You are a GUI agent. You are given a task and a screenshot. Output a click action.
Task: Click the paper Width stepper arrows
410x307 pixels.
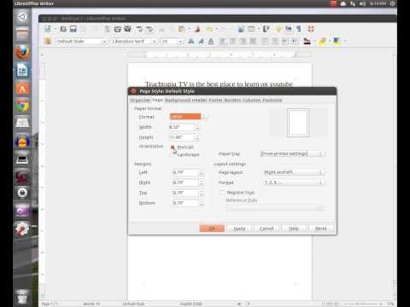[x=197, y=127]
